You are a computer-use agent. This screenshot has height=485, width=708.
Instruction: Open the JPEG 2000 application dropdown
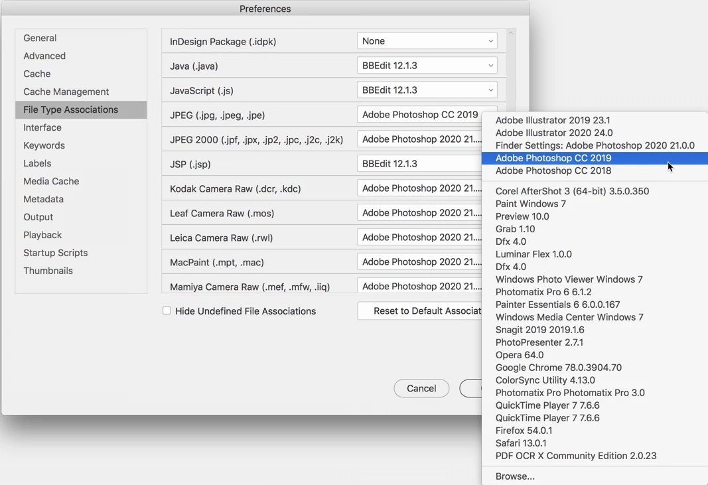(420, 139)
